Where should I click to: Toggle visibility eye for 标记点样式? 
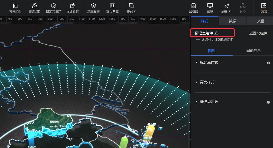(x=268, y=63)
